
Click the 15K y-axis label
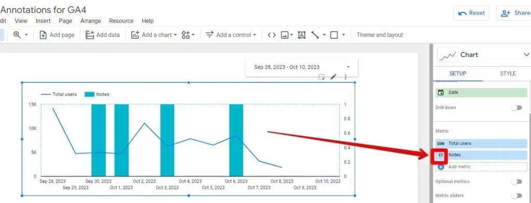coord(32,105)
